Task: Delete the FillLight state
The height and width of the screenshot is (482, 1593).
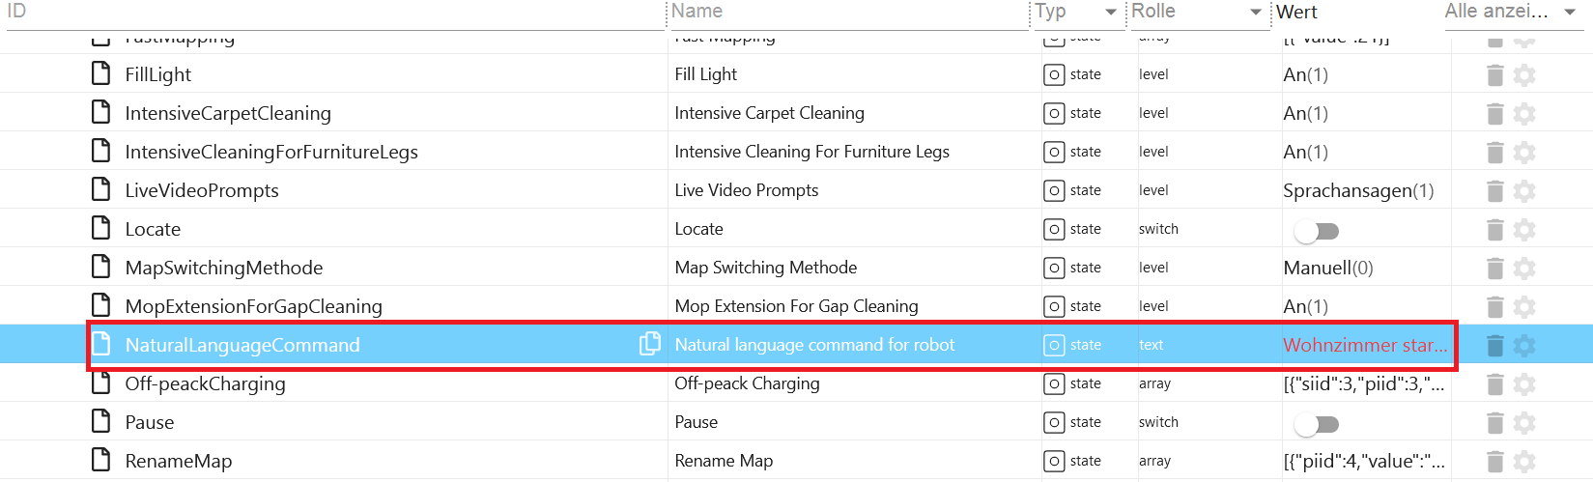Action: tap(1494, 74)
